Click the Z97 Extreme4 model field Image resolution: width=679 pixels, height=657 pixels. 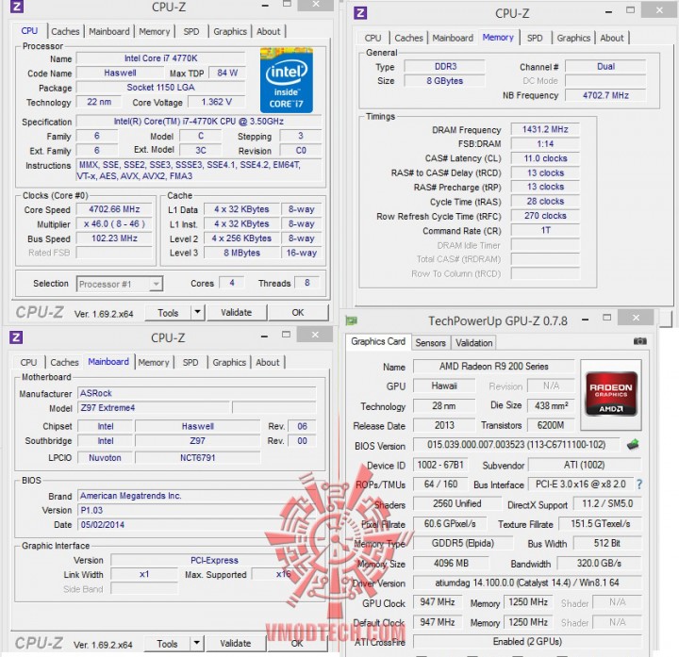tap(154, 408)
